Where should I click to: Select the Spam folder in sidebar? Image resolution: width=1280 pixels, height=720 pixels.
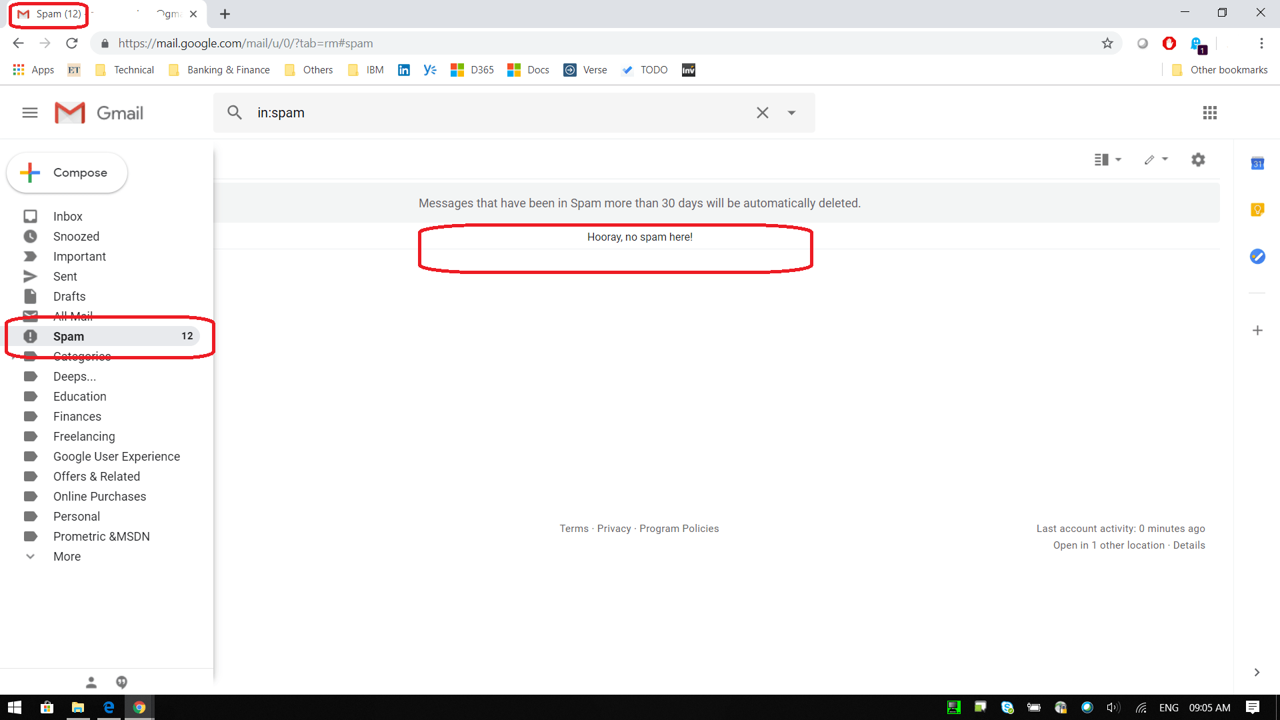68,337
